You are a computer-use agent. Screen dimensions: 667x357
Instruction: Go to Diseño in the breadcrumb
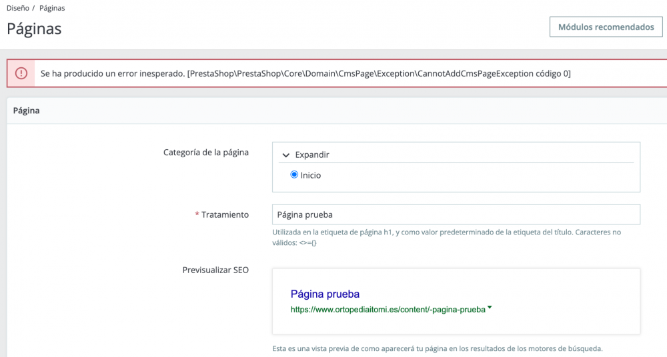pos(18,8)
